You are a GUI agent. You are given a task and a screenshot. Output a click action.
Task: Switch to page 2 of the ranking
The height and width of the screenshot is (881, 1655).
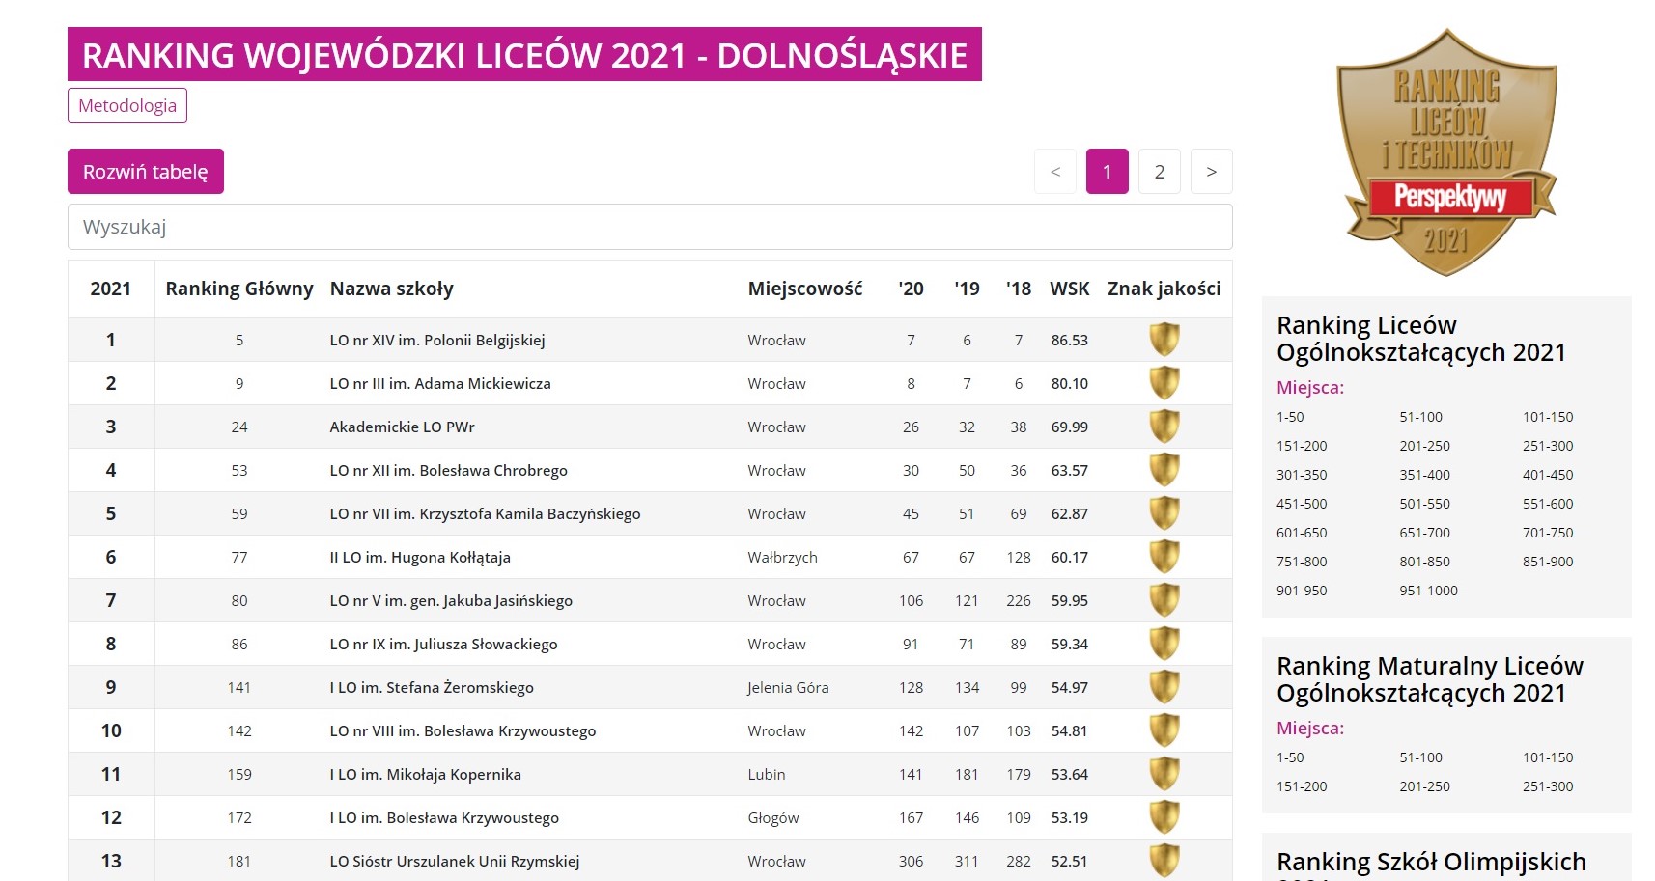pyautogui.click(x=1159, y=171)
